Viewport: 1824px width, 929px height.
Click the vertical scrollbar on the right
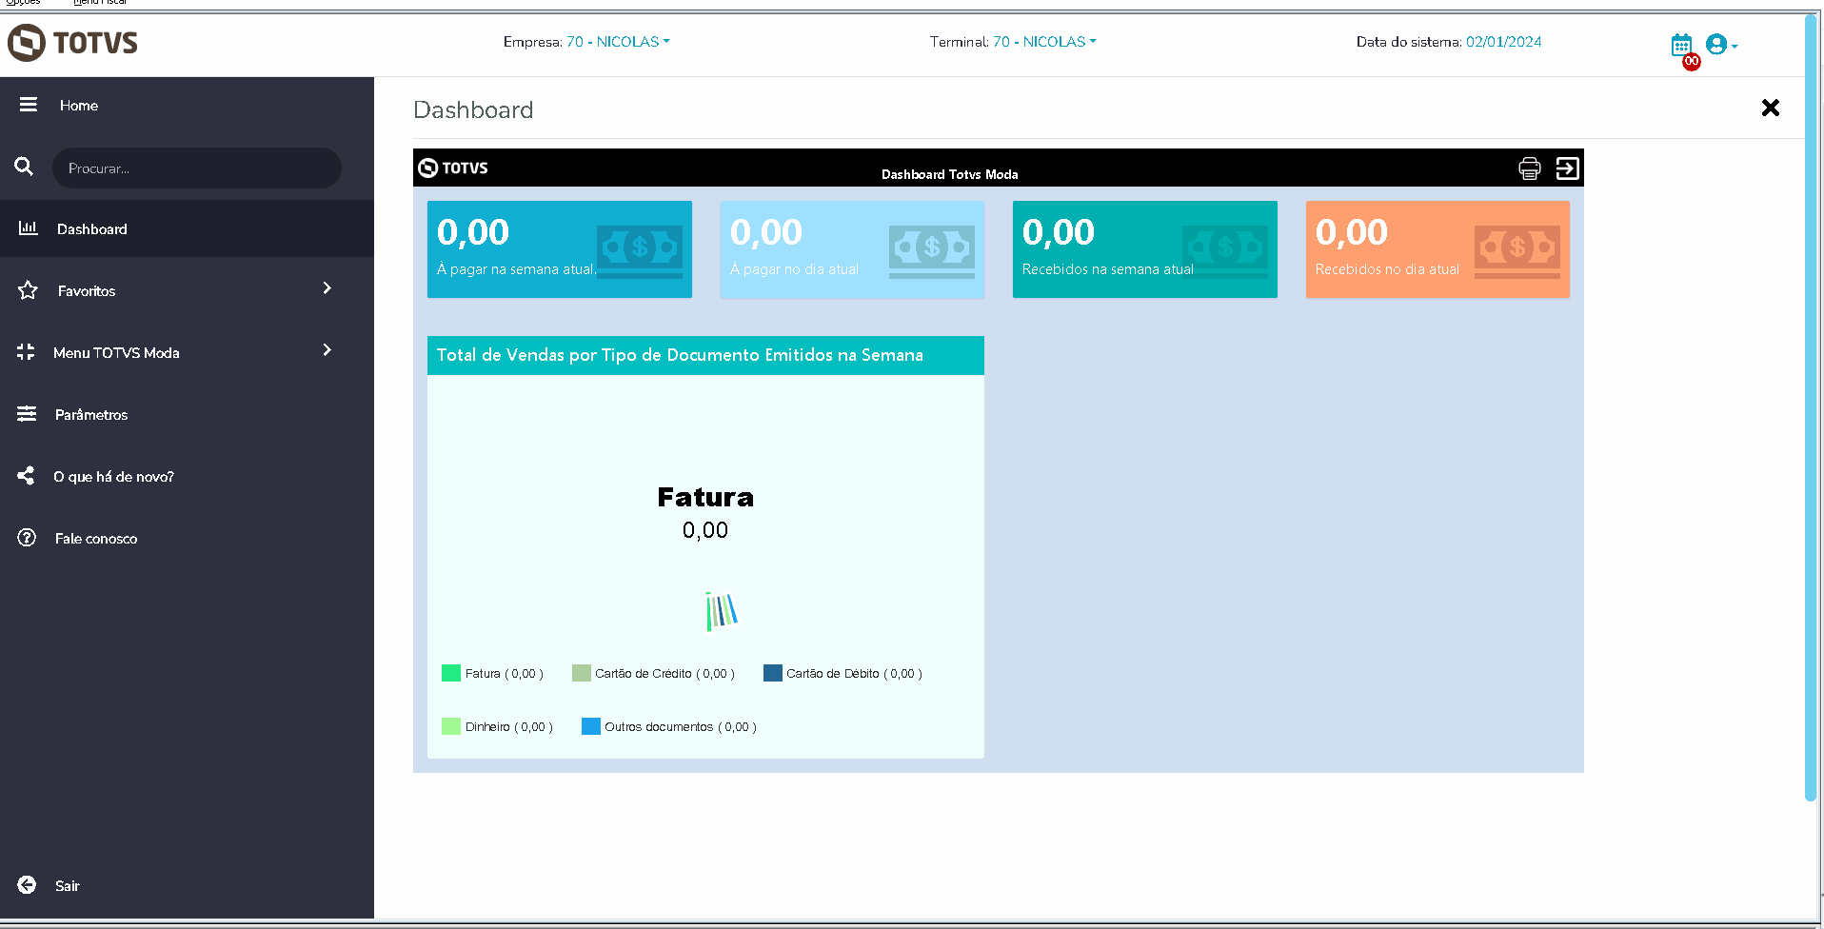(x=1811, y=407)
